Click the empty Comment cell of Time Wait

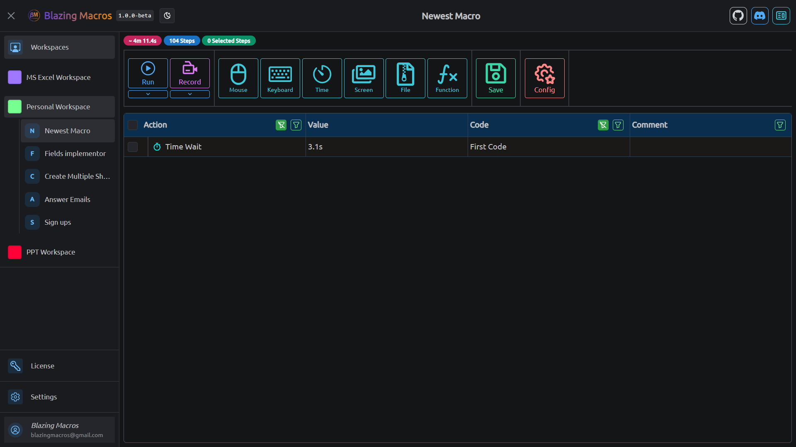[x=711, y=147]
